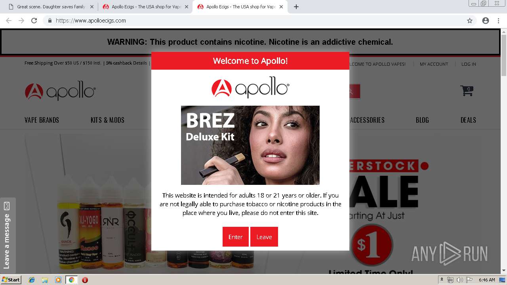Open the Accessories menu
The image size is (507, 285).
(367, 120)
